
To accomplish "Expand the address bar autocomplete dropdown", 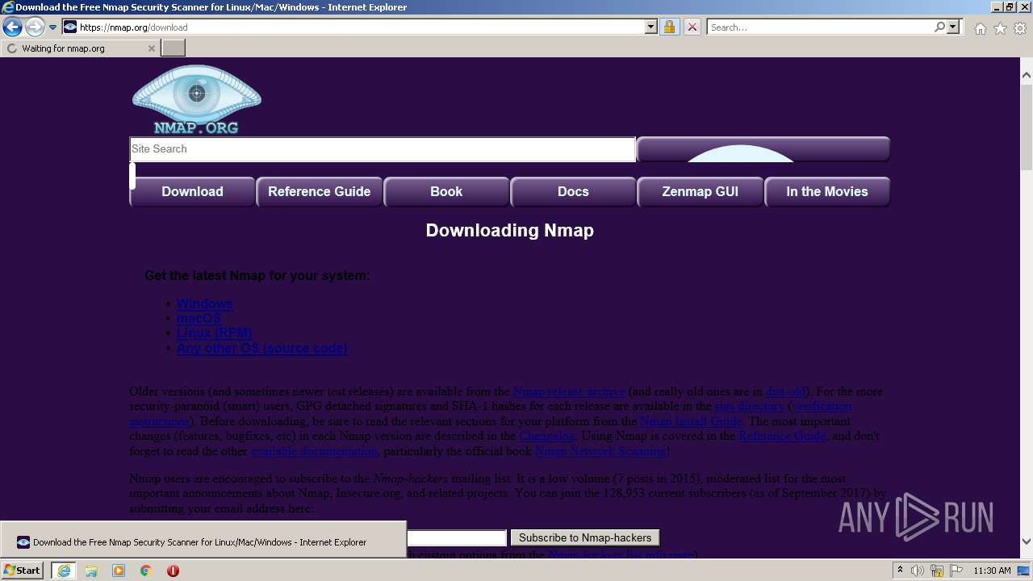I will coord(651,27).
